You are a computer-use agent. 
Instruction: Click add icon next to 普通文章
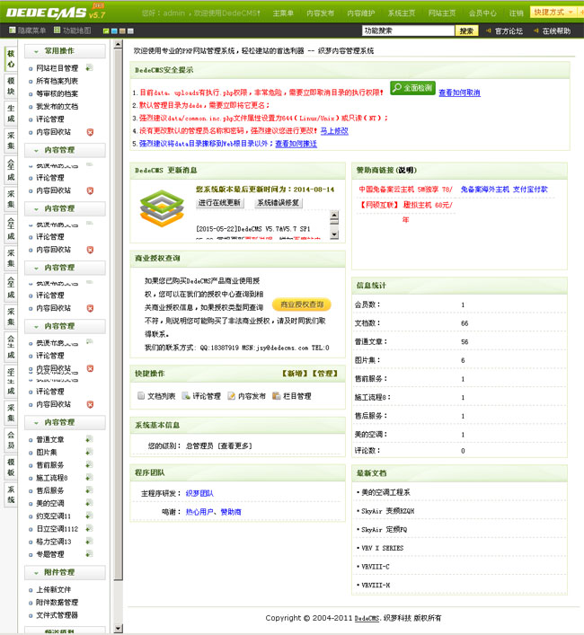pyautogui.click(x=89, y=439)
